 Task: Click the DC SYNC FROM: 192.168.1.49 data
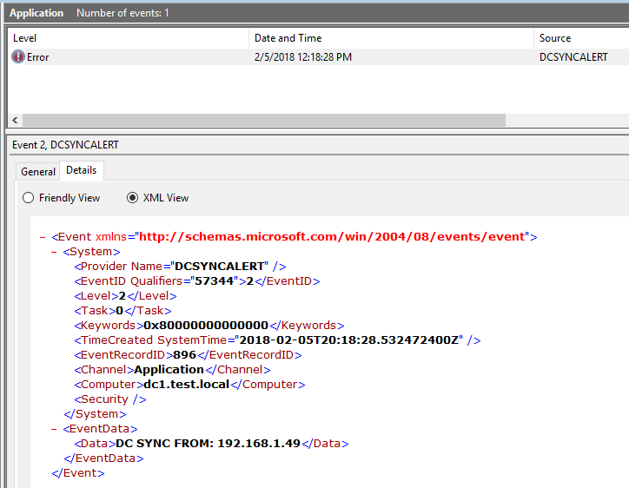coord(208,444)
